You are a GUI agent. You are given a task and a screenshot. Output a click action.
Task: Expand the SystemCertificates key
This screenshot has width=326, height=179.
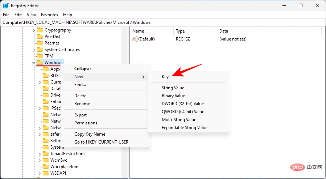34,50
